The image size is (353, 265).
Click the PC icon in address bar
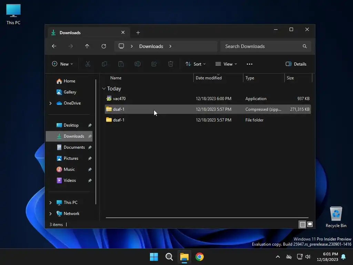click(x=121, y=46)
